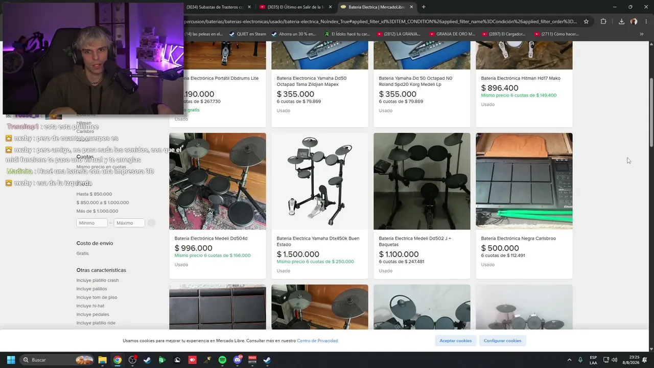Filter by price $ 850.000 a $ 1.000.000
654x368 pixels.
103,202
